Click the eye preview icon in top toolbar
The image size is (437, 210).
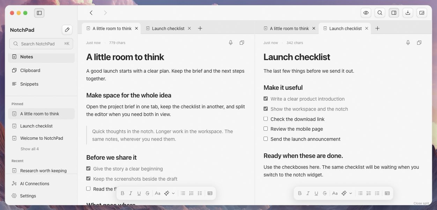[366, 13]
